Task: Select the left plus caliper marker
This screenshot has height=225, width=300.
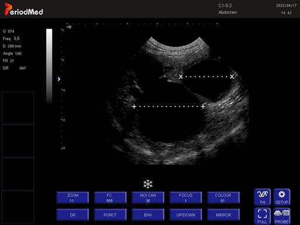Action: pyautogui.click(x=134, y=107)
